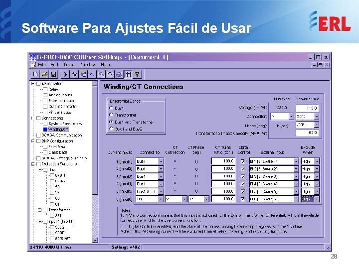The width and height of the screenshot is (359, 269).
Task: Click the toolbar icon left of Print
Action: [110, 74]
